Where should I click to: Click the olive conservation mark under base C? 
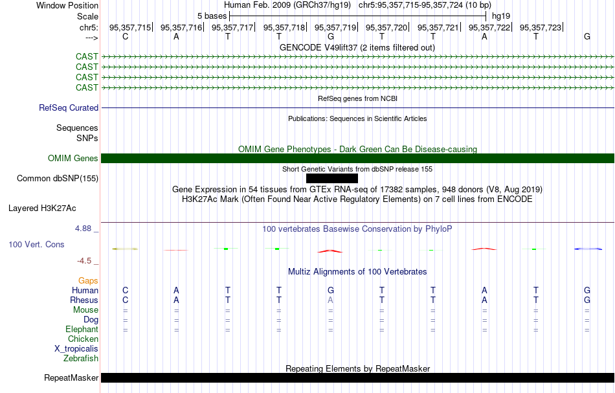coord(125,249)
